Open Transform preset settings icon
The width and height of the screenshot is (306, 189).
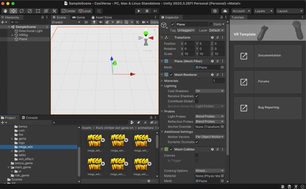[218, 38]
